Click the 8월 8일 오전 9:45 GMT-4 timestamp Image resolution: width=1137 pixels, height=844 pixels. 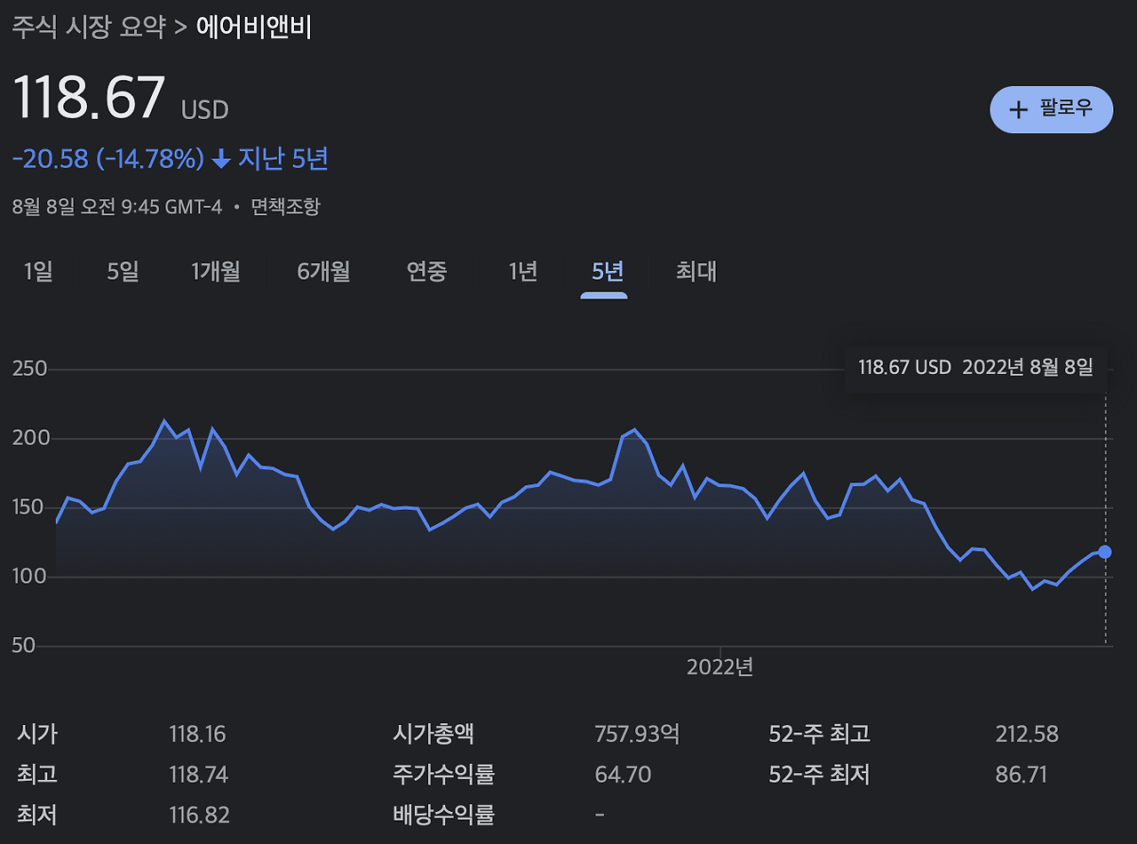tap(117, 207)
